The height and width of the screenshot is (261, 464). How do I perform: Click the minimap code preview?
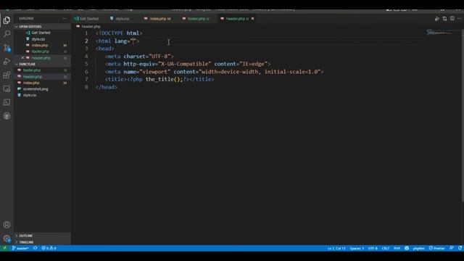point(439,32)
